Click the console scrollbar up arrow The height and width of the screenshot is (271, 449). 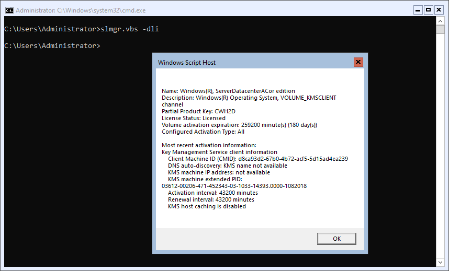(x=440, y=21)
